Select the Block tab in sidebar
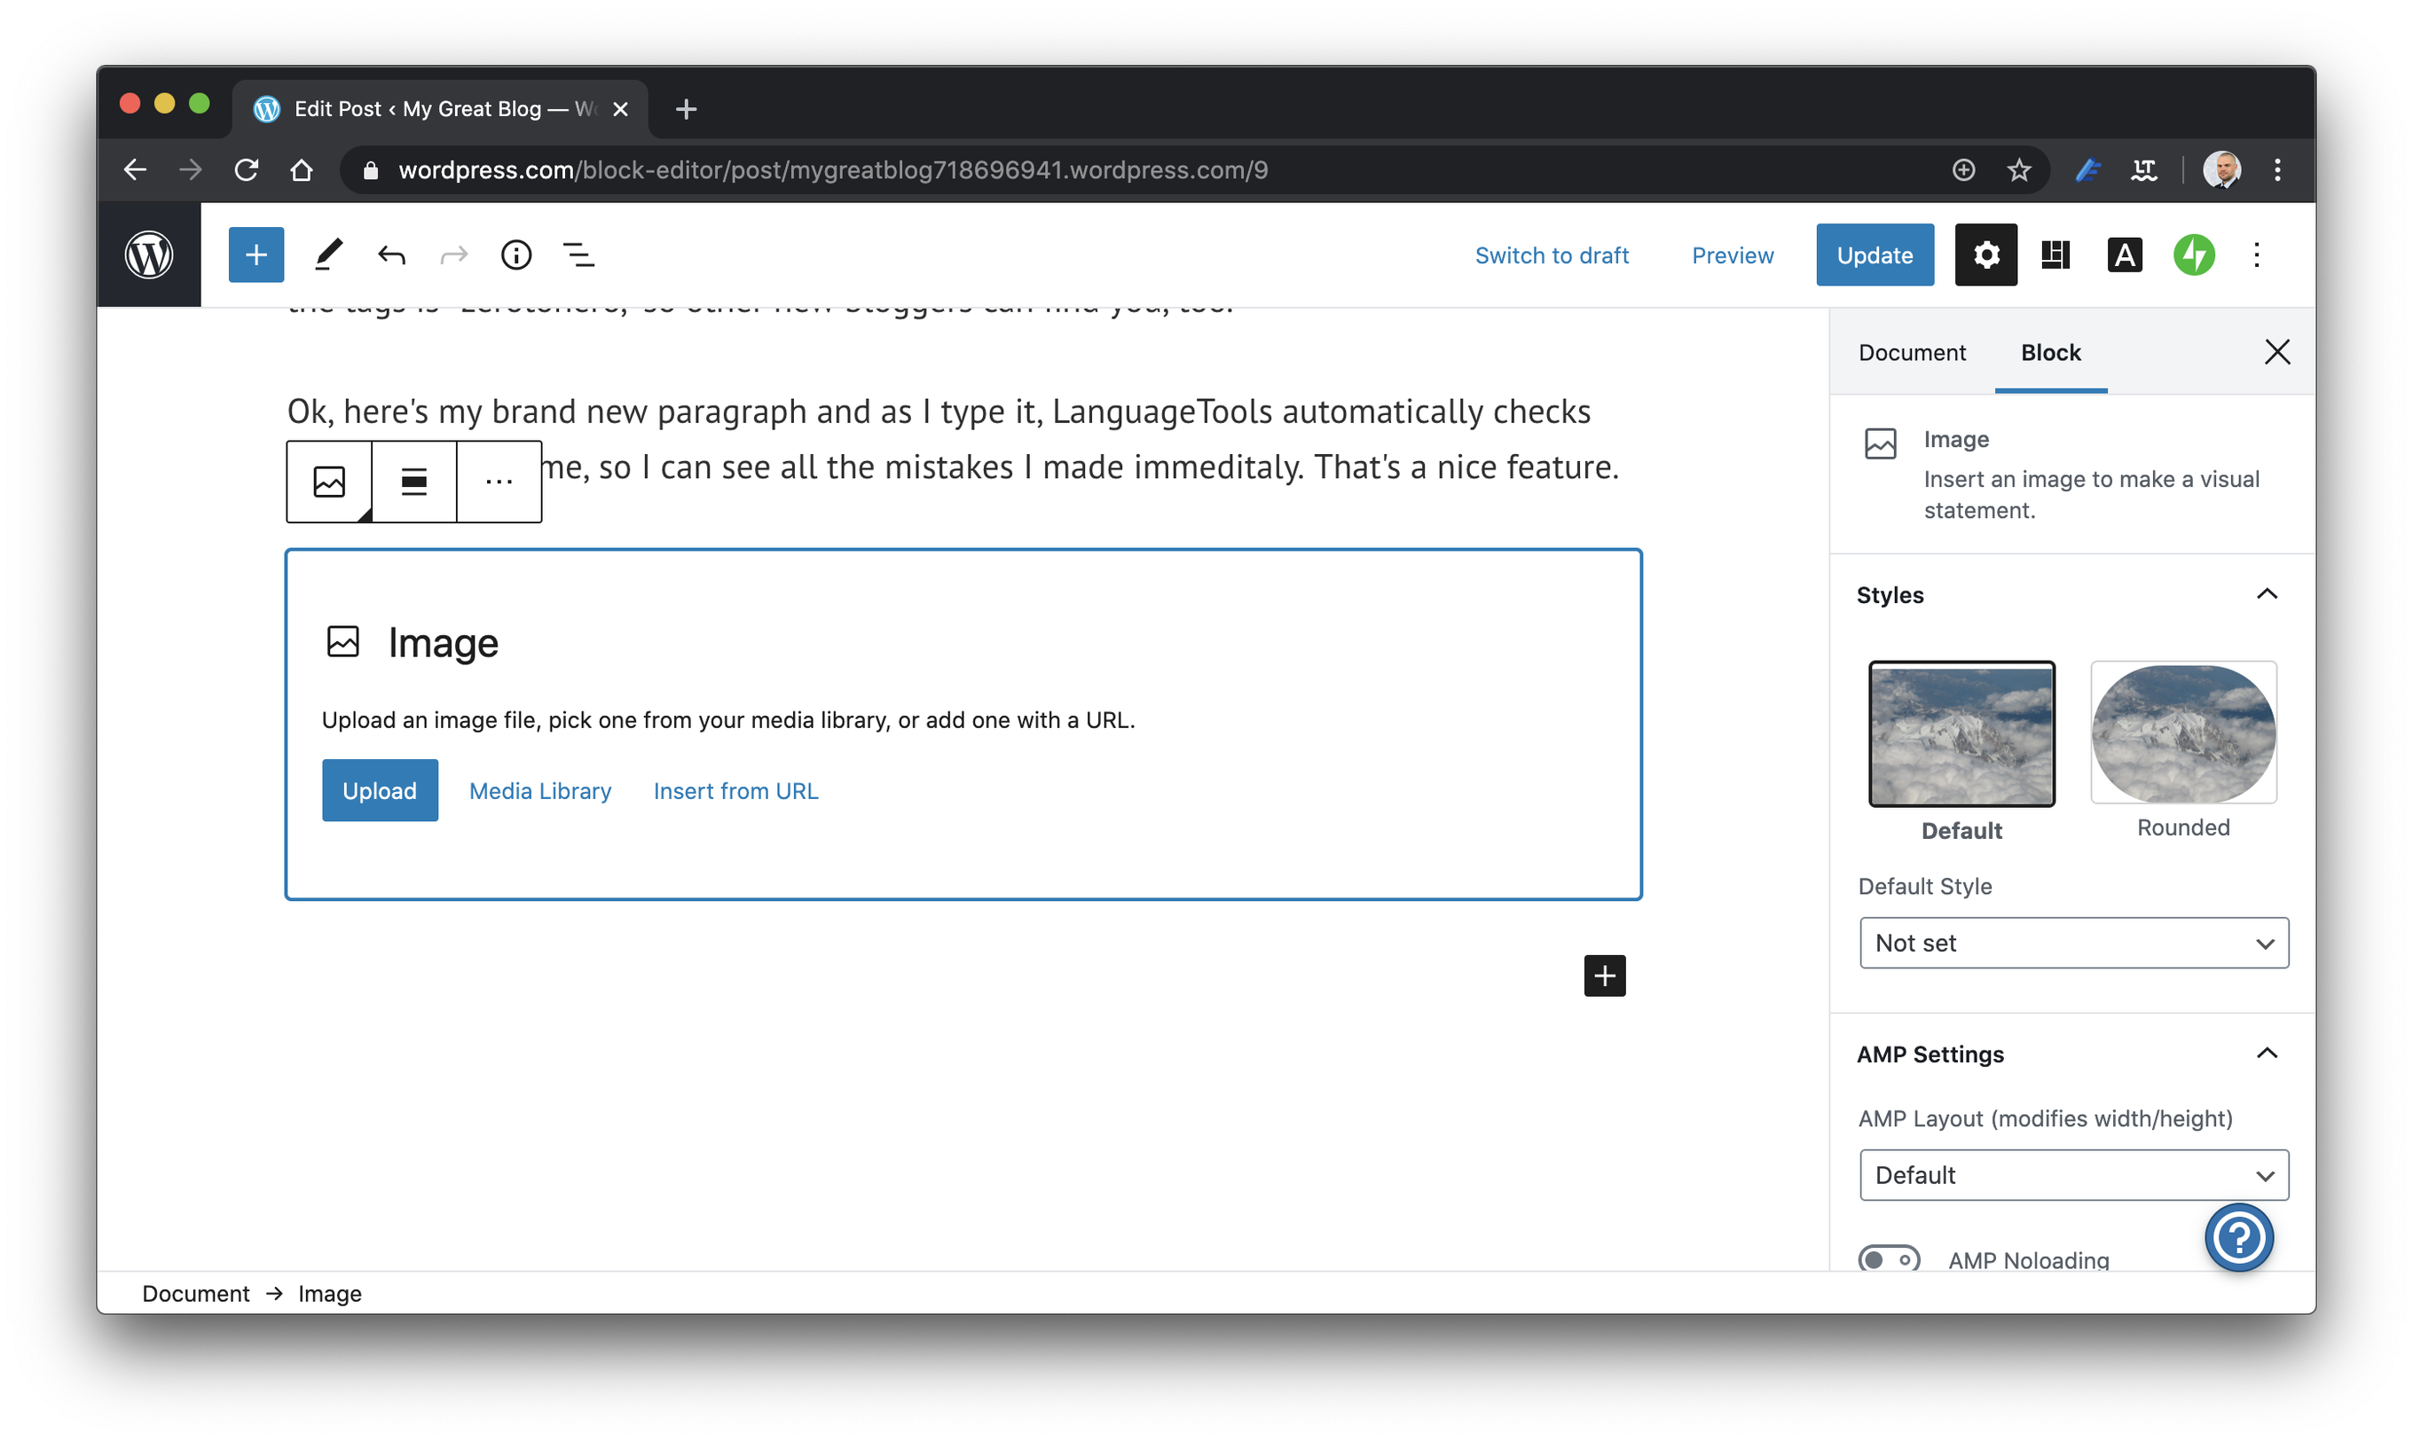This screenshot has width=2413, height=1442. coord(2050,352)
